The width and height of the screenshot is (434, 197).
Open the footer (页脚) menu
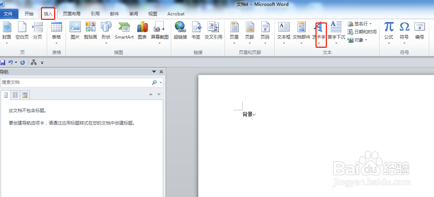pyautogui.click(x=250, y=33)
